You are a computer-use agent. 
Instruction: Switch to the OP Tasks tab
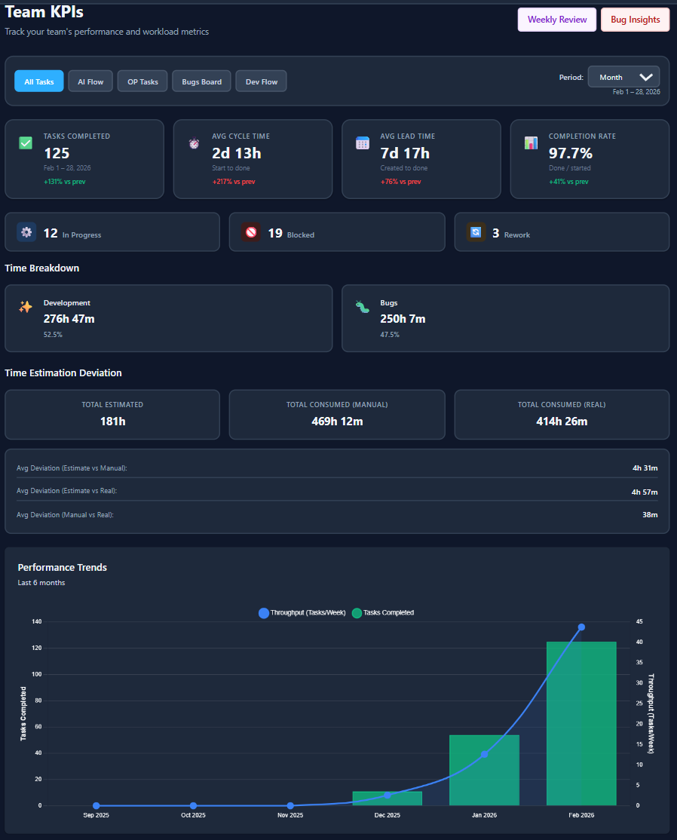pos(142,81)
